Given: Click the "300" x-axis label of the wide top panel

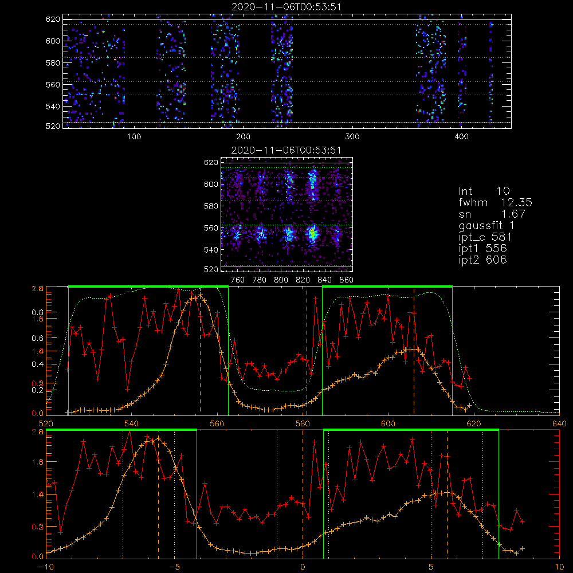Looking at the screenshot, I should pos(352,137).
